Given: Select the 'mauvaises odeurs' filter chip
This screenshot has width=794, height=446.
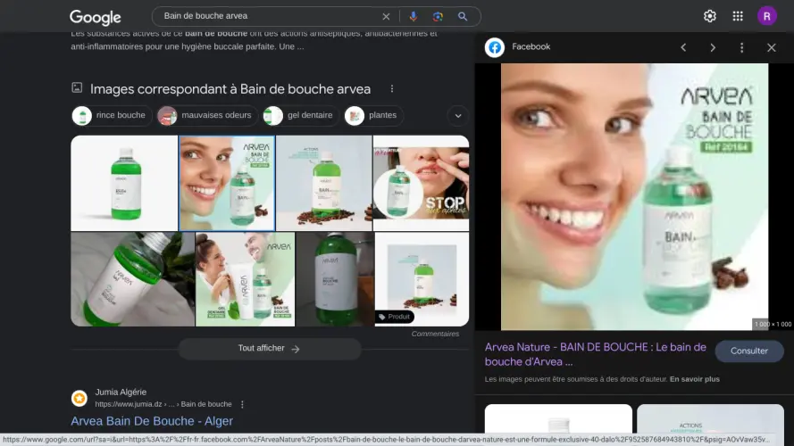Looking at the screenshot, I should [x=206, y=115].
